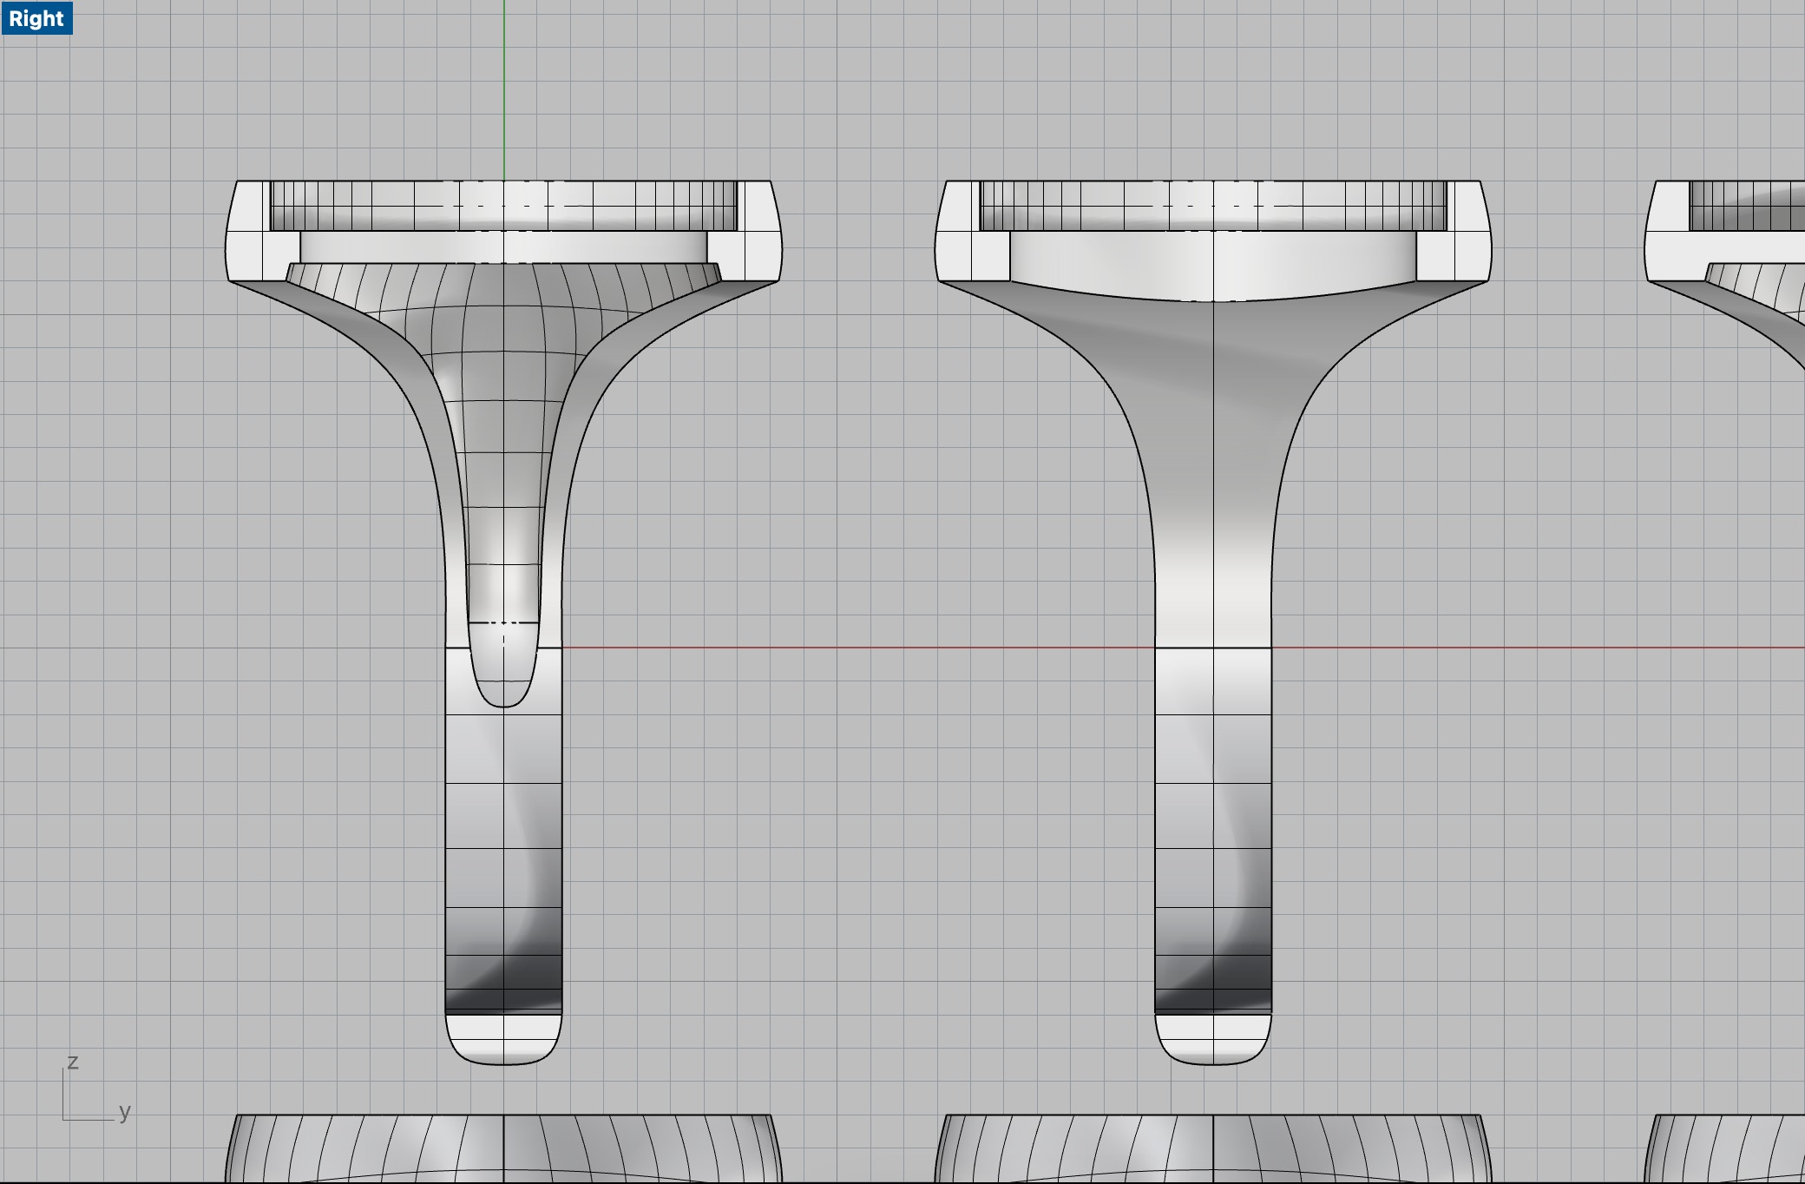Open the Right viewport title menu

(x=36, y=18)
